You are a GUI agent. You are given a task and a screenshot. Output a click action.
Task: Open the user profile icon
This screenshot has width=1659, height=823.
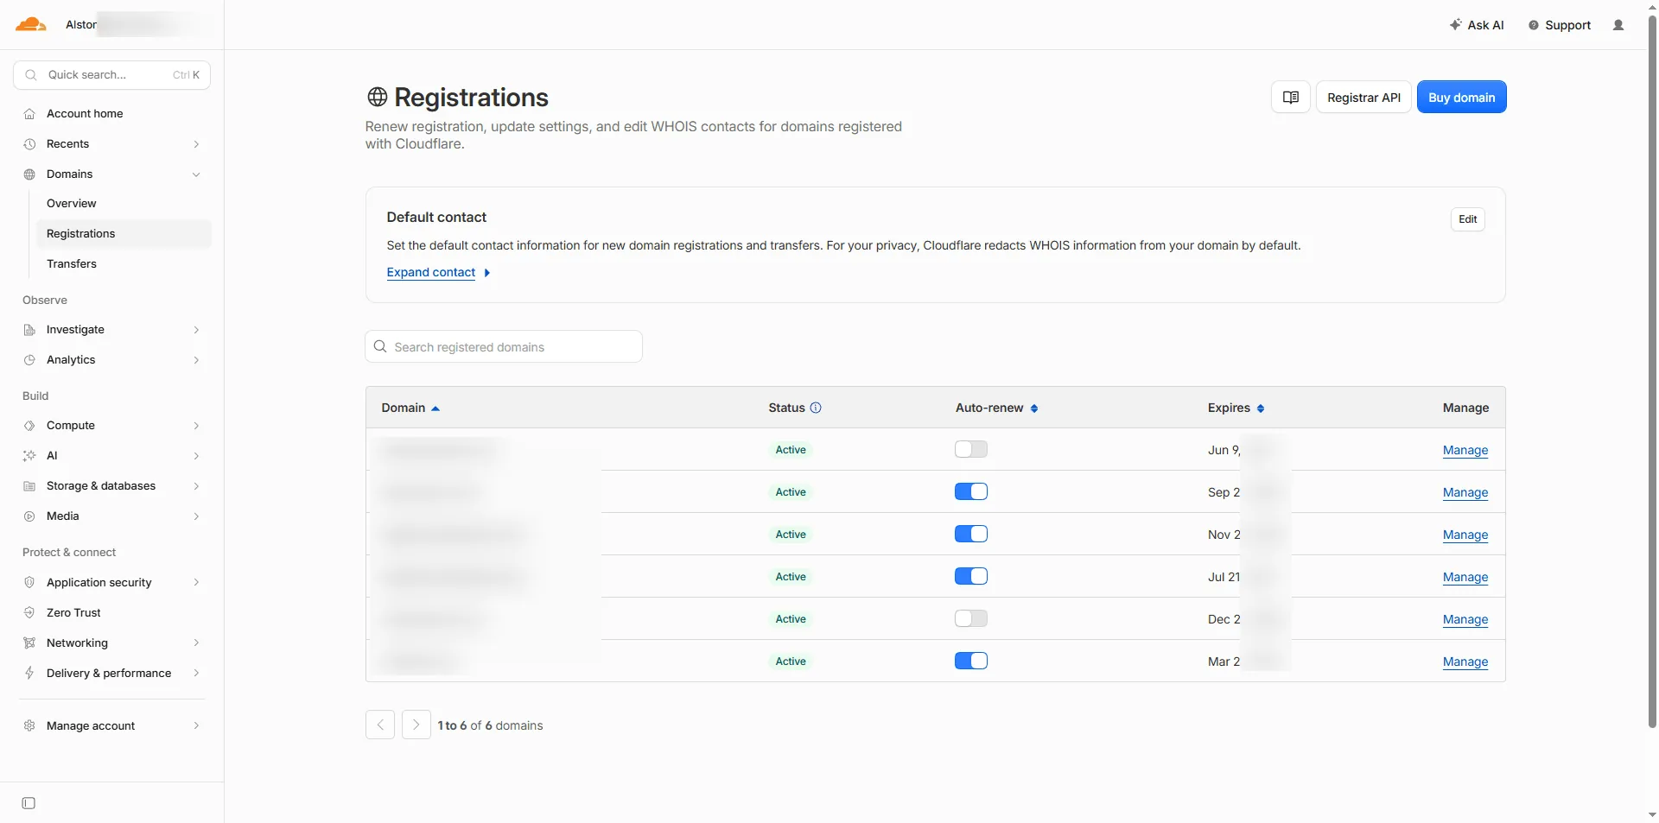(1618, 25)
